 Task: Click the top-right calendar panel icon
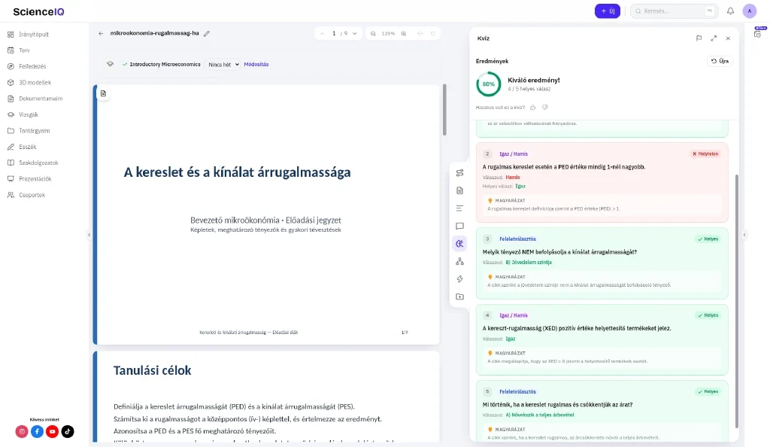click(x=758, y=34)
